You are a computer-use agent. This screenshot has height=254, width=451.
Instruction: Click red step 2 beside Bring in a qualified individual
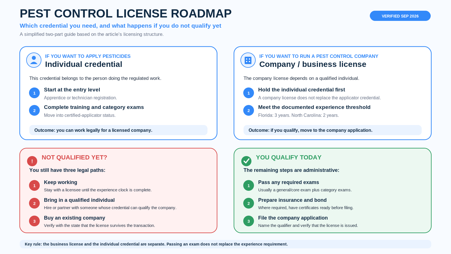pyautogui.click(x=34, y=203)
